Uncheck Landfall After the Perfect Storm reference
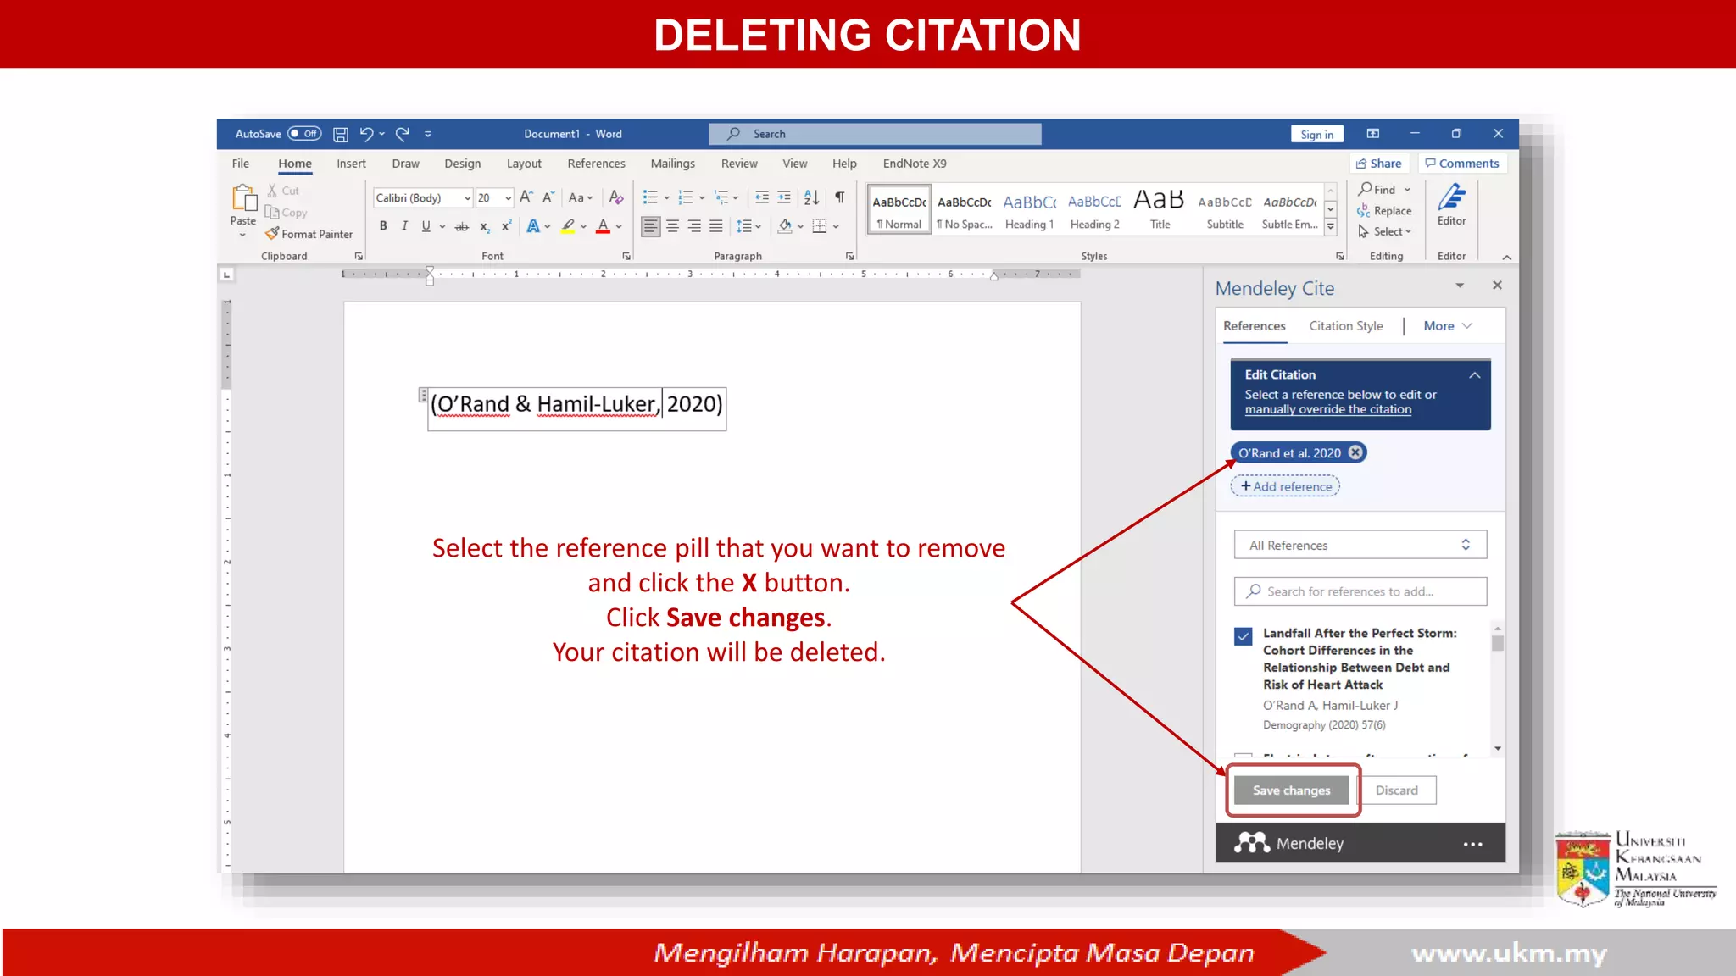The image size is (1736, 976). tap(1243, 635)
